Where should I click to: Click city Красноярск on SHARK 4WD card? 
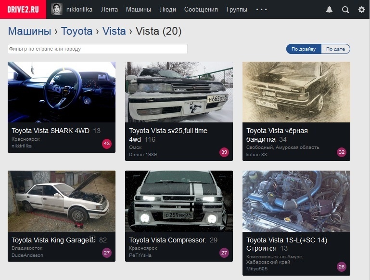tap(26, 139)
